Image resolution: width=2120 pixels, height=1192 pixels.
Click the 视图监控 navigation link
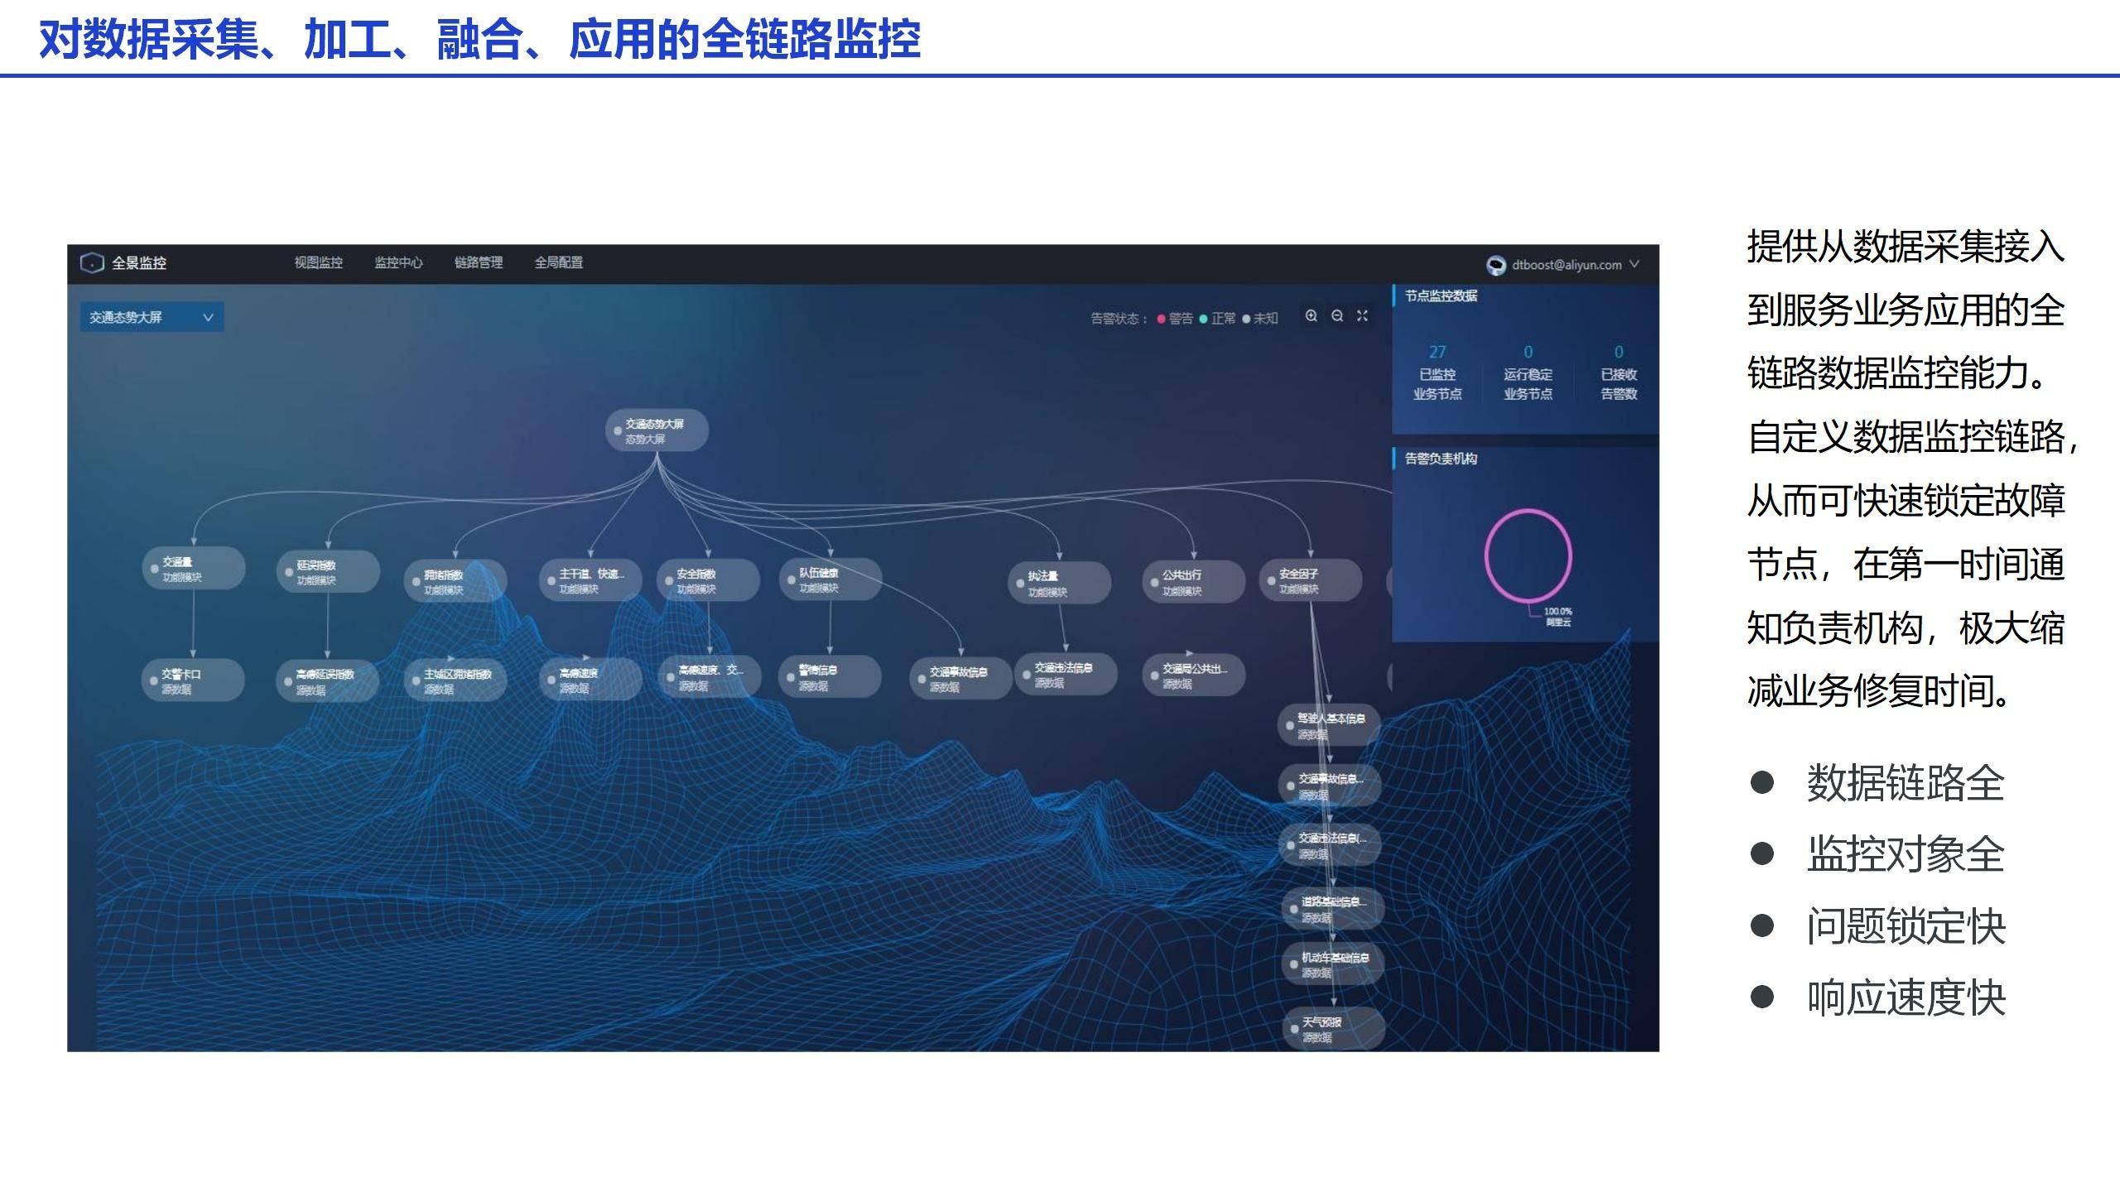pos(318,262)
